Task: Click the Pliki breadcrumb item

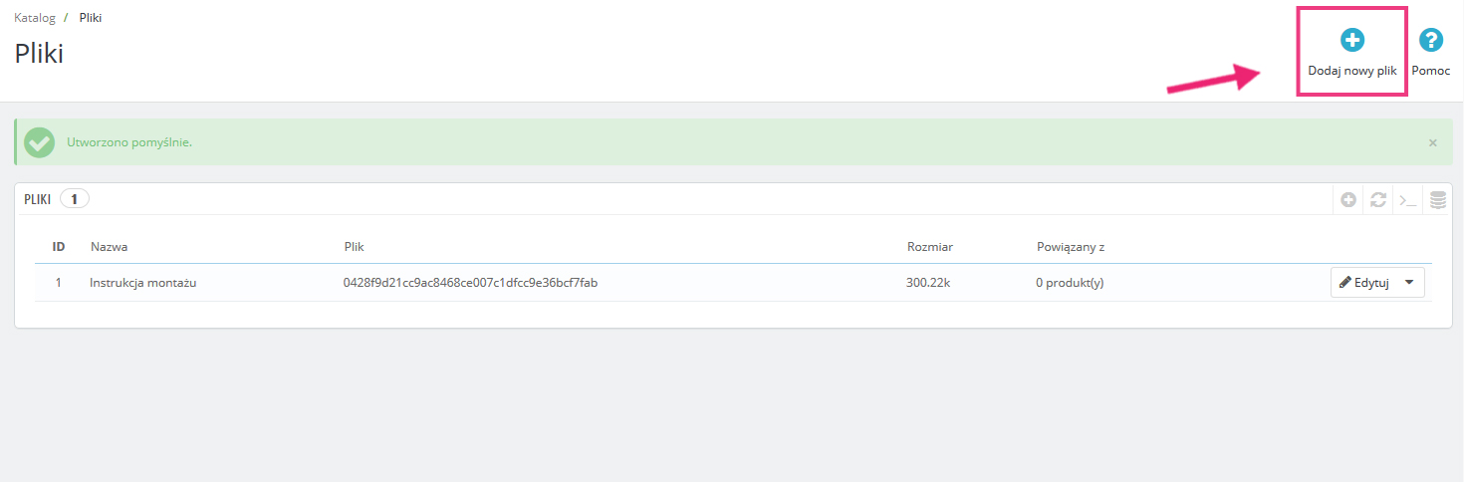Action: click(x=91, y=18)
